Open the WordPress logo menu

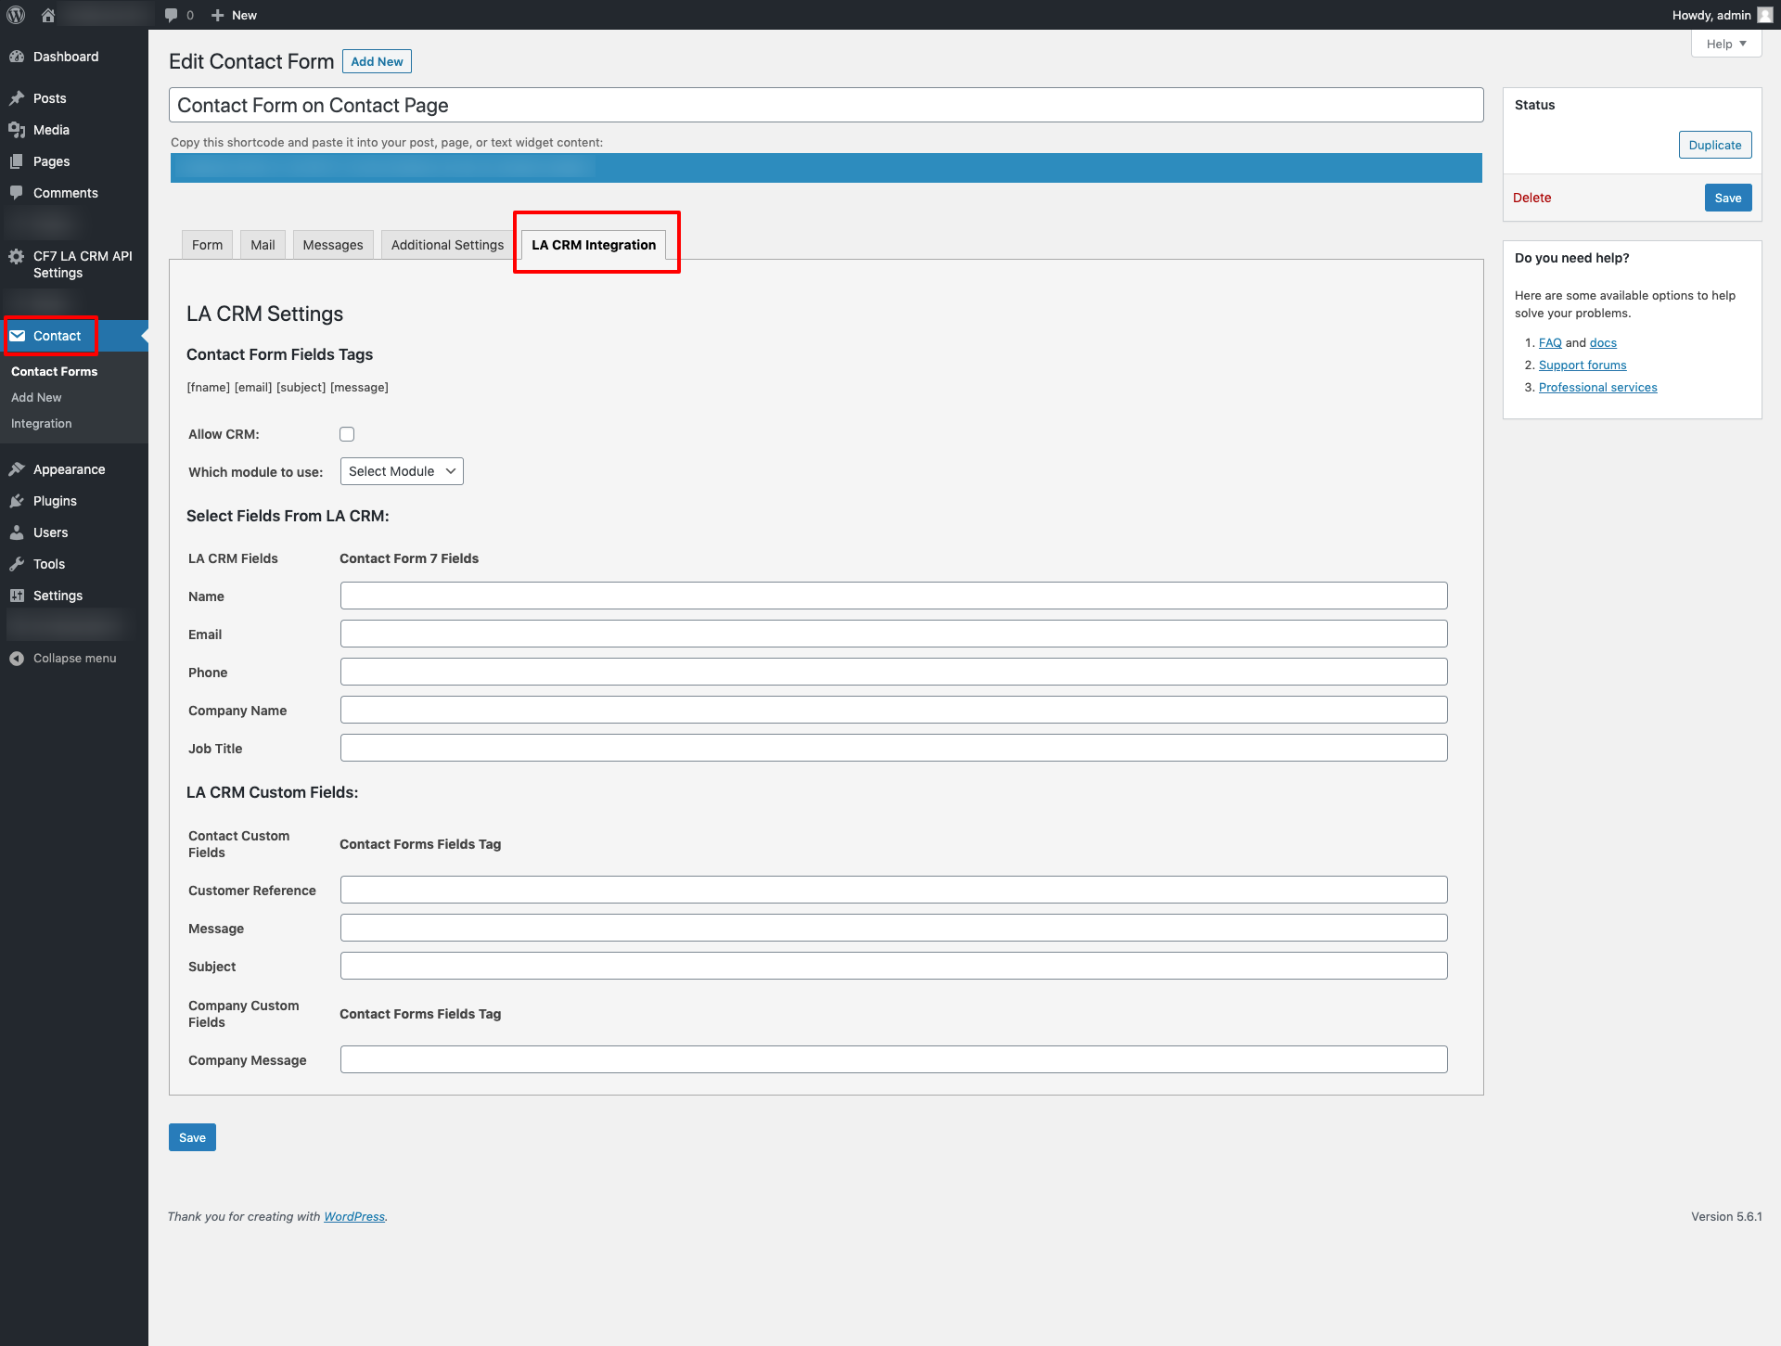pyautogui.click(x=16, y=15)
